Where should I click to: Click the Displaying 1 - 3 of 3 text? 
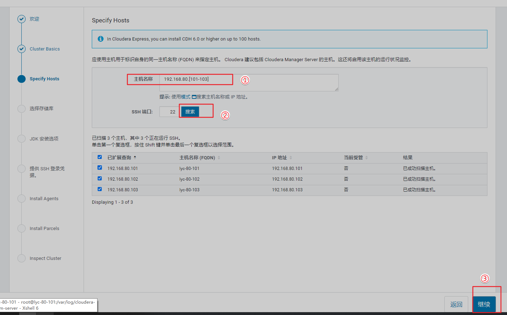coord(112,202)
